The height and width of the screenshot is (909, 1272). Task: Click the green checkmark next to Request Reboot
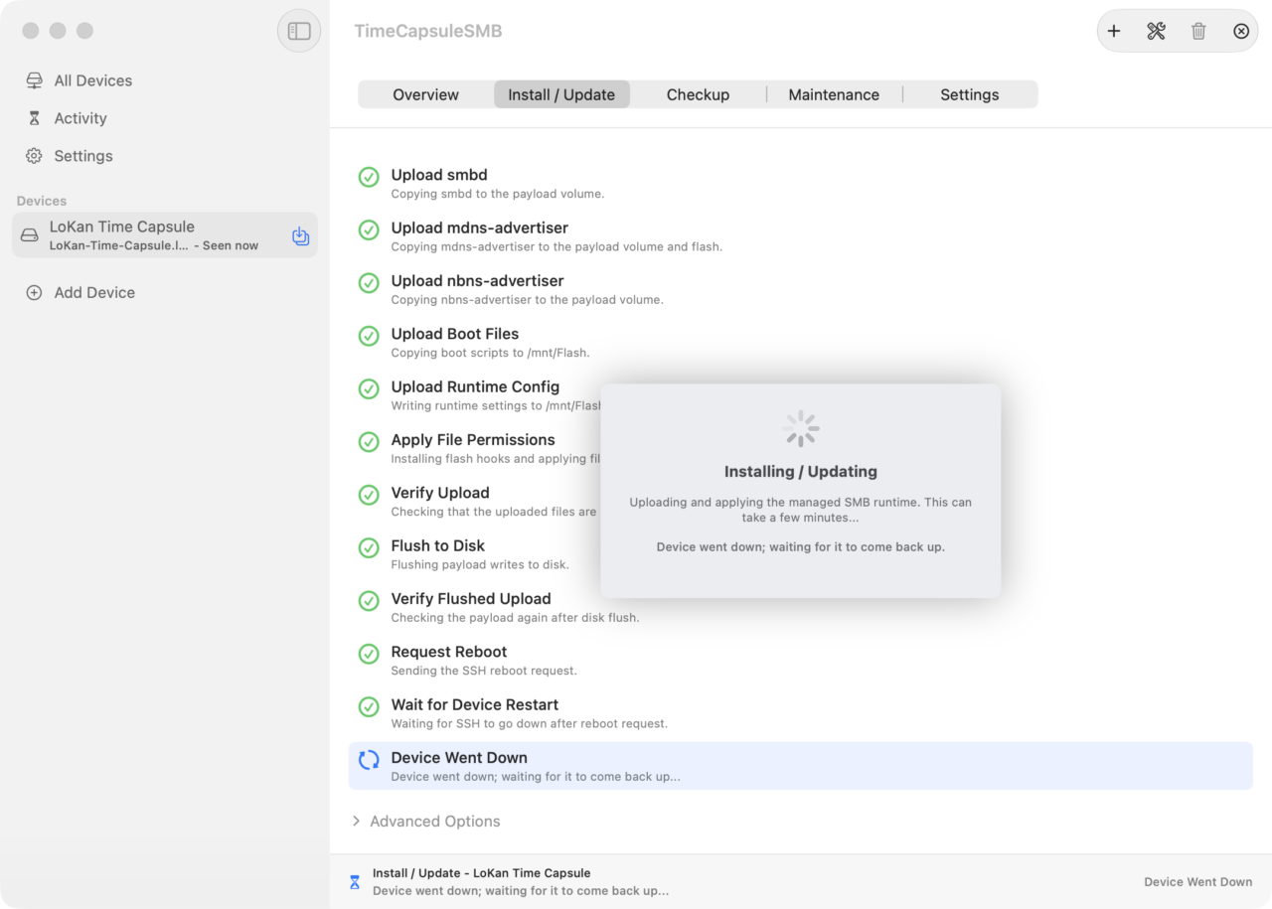(x=369, y=654)
